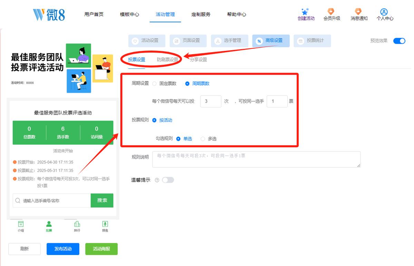This screenshot has width=414, height=266.
Task: Click the 温馨提示 help question icon
Action: pos(157,180)
